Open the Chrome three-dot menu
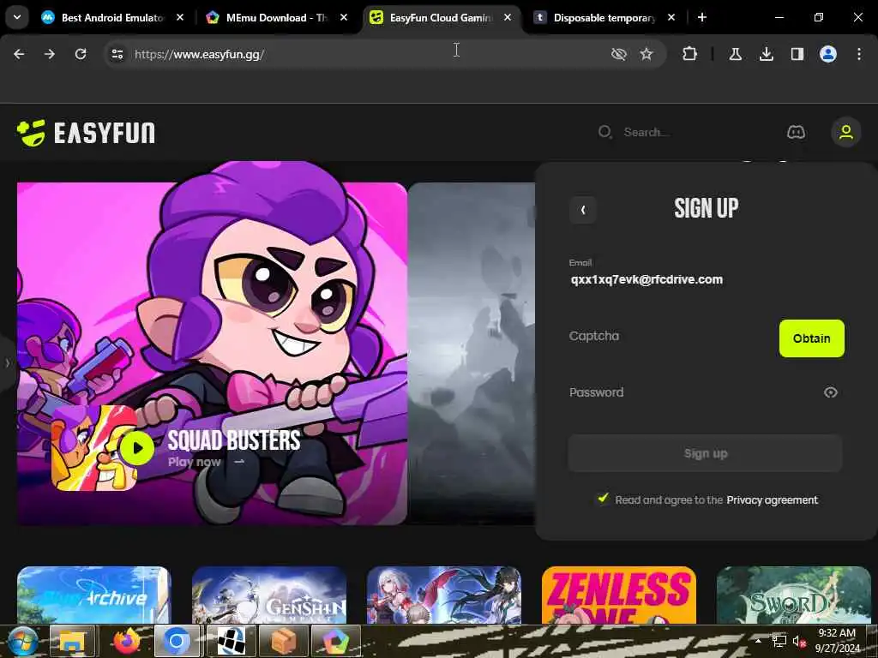 858,54
